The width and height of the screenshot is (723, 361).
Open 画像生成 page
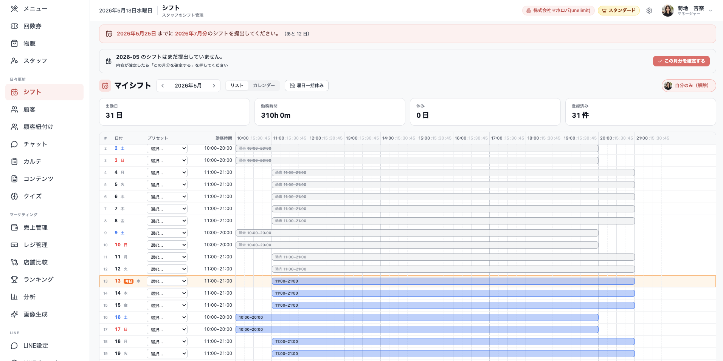click(x=44, y=314)
